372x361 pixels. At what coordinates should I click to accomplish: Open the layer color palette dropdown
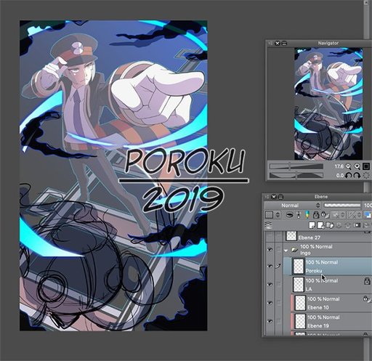tap(278, 215)
